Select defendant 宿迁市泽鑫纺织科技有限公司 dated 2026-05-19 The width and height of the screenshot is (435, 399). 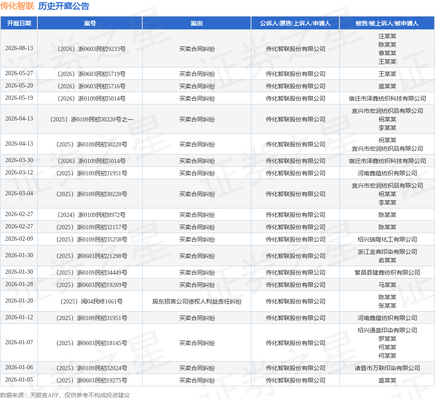point(387,98)
